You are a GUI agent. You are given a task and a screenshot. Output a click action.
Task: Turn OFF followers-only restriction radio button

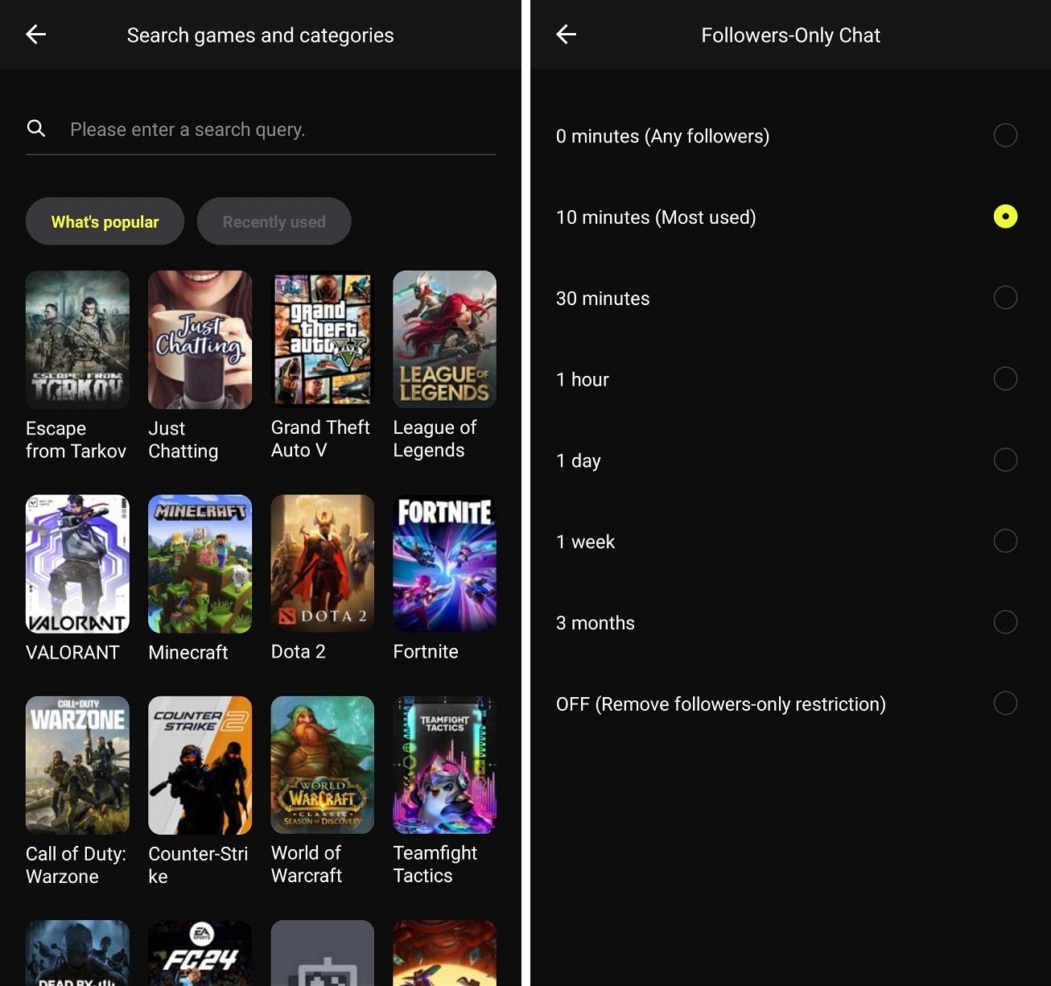click(x=1005, y=703)
